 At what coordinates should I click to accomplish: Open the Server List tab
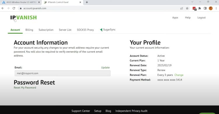click(65, 30)
